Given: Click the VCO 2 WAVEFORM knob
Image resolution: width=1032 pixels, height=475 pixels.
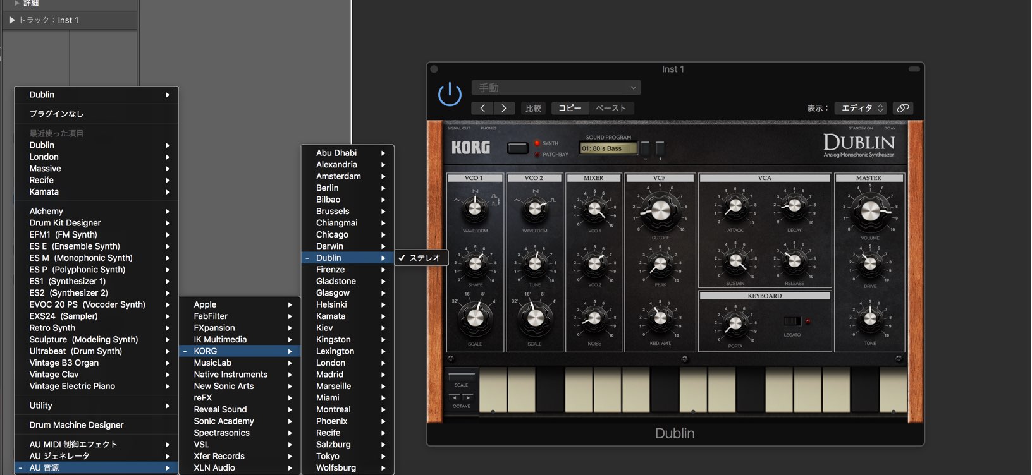Looking at the screenshot, I should coord(534,208).
